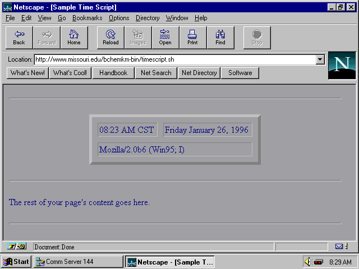
Task: Click inside the Location URL field
Action: click(x=174, y=59)
